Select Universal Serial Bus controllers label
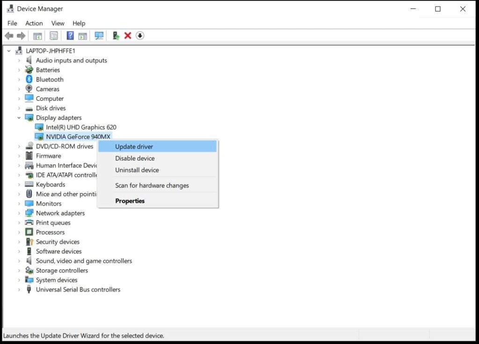 pyautogui.click(x=78, y=289)
